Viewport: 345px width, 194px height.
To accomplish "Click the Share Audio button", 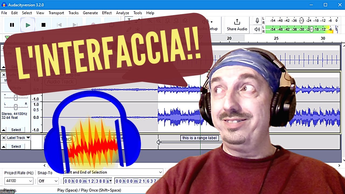I will click(x=237, y=25).
